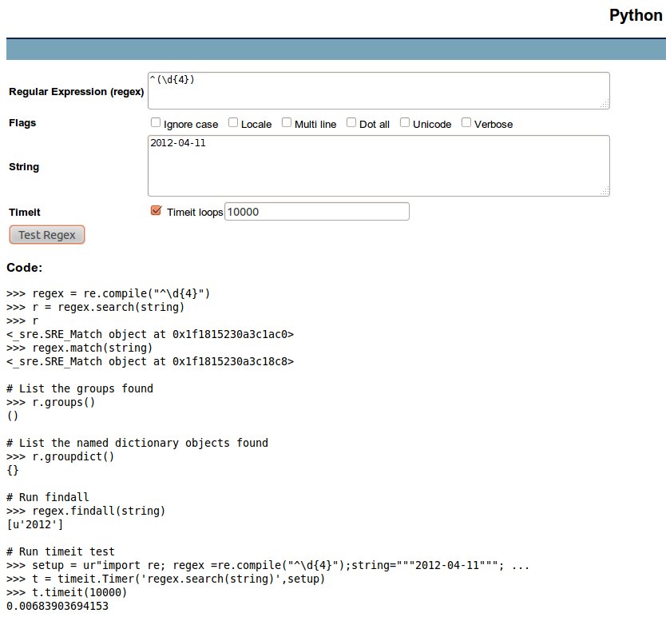Click the 'String' field label
The height and width of the screenshot is (621, 666).
pyautogui.click(x=24, y=167)
